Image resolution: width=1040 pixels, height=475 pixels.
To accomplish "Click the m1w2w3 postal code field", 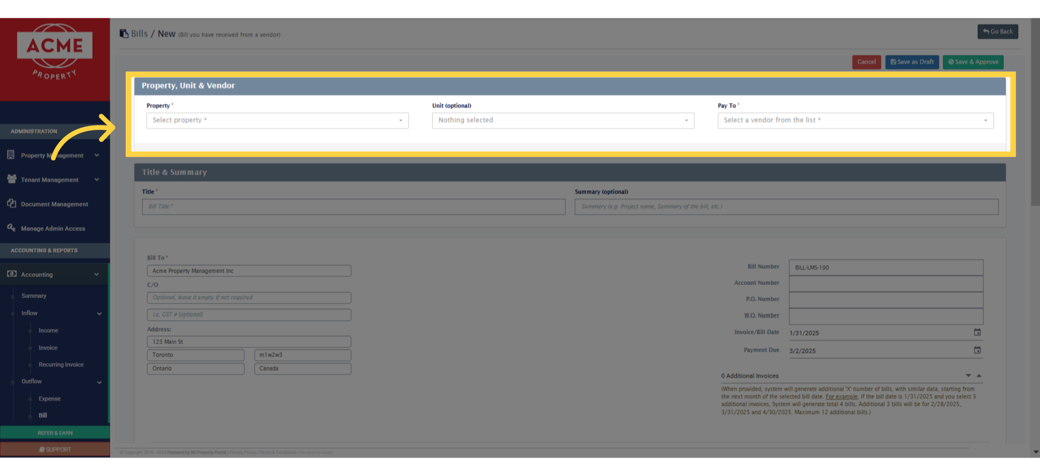I will tap(303, 355).
